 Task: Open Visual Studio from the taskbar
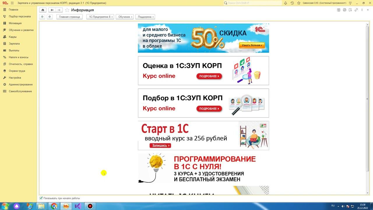[78, 206]
